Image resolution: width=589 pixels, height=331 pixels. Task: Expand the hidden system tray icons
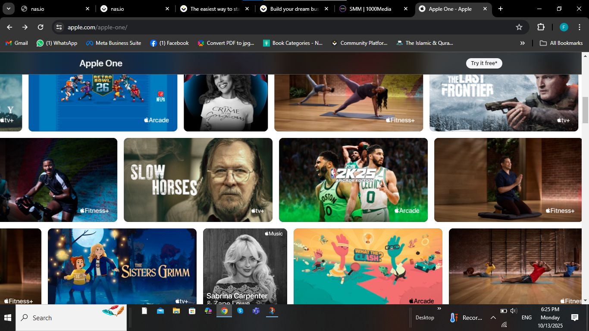tap(493, 318)
